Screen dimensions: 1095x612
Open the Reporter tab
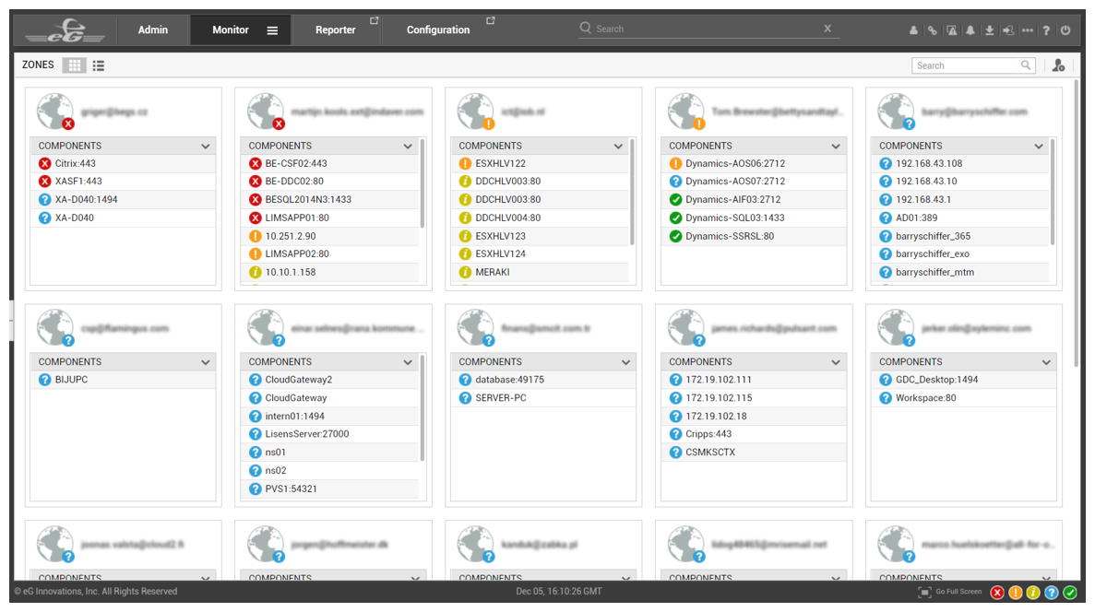[x=335, y=30]
